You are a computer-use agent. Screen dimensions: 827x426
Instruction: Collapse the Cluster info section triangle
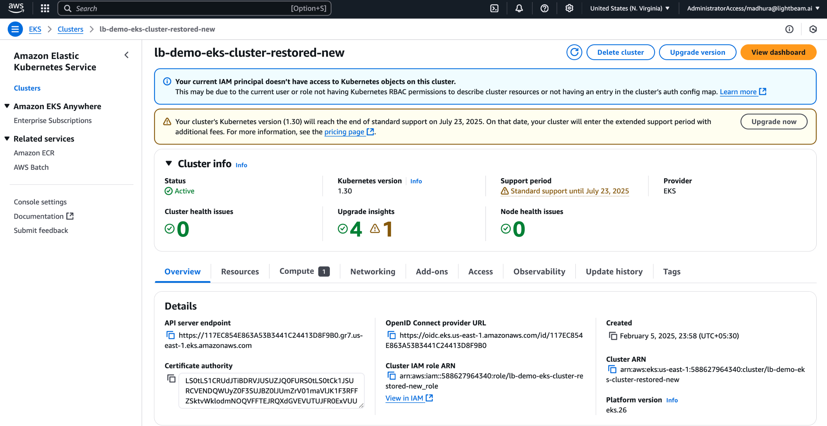169,163
